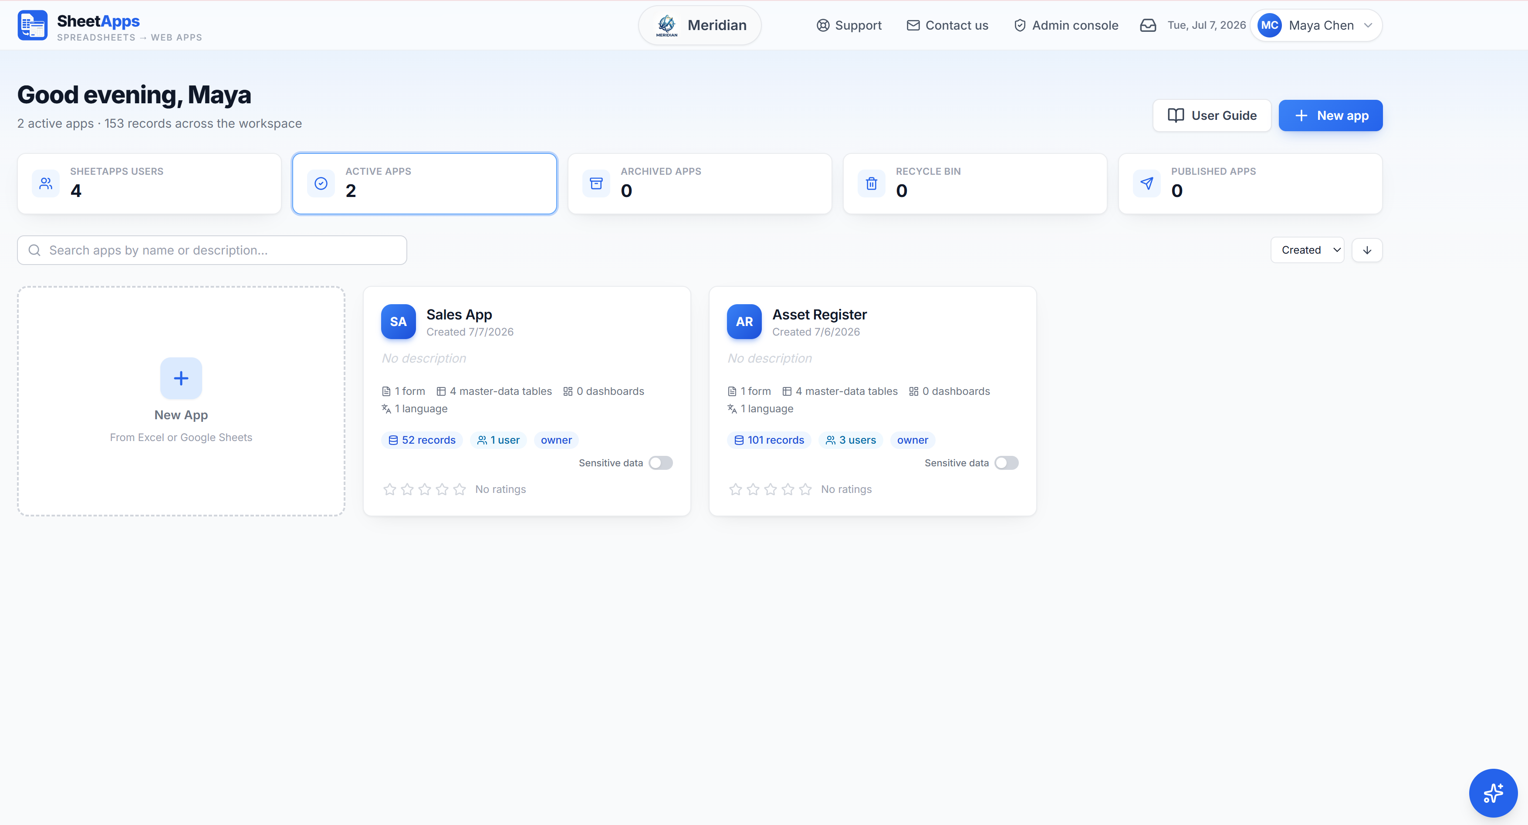Open the Created sort dropdown

point(1307,250)
